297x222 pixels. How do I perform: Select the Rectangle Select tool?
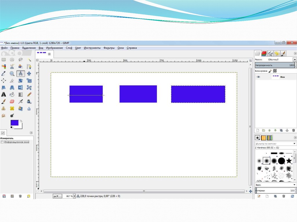pos(4,60)
